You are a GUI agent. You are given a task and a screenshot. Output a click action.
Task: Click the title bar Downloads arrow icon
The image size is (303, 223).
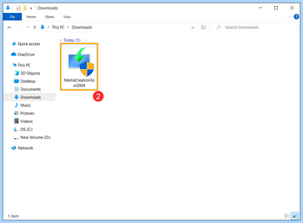coord(8,8)
